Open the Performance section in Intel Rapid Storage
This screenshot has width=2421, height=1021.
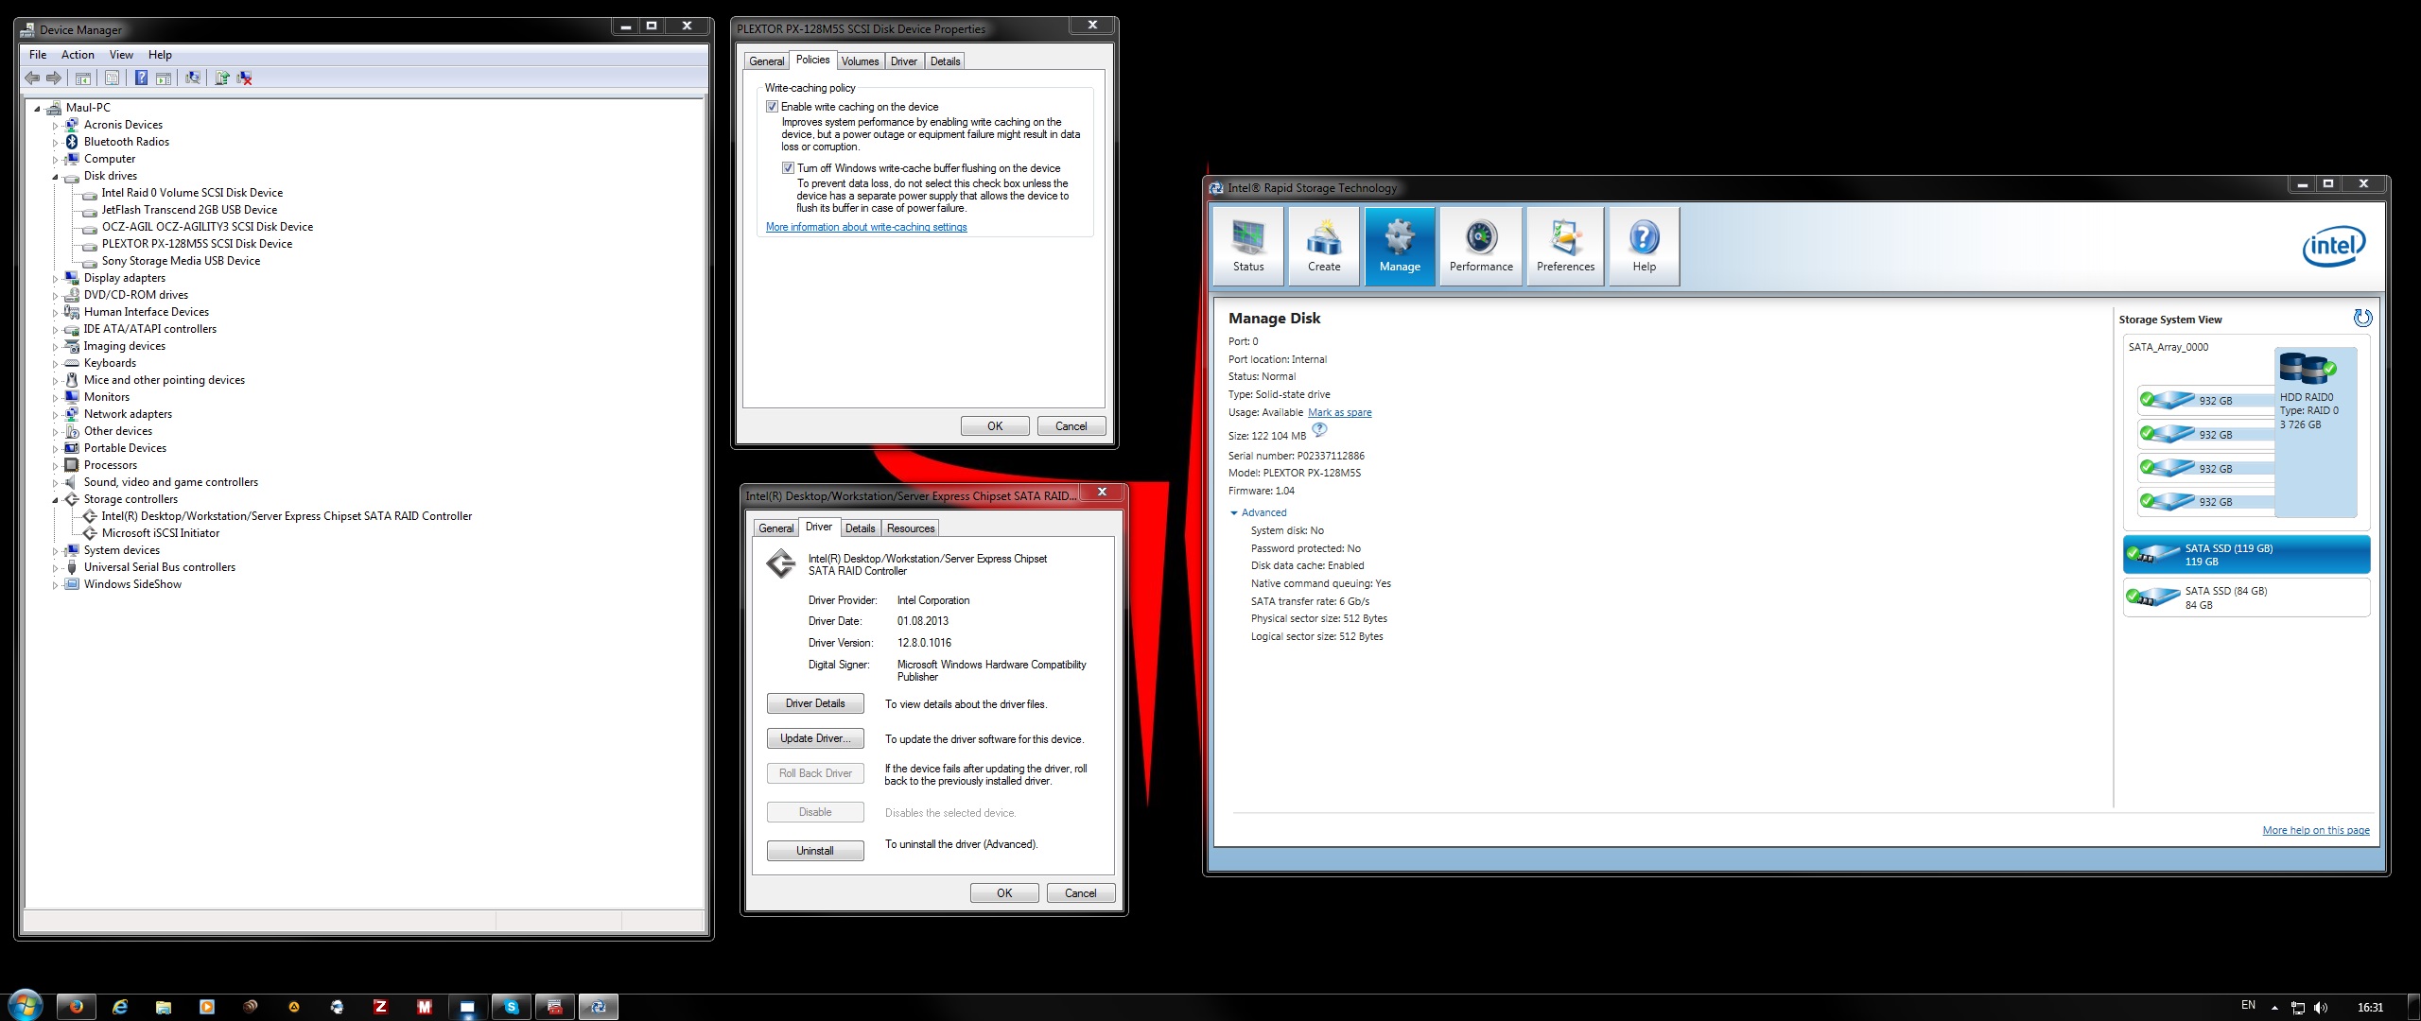point(1481,246)
